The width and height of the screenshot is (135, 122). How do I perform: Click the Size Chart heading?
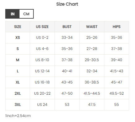67,4
